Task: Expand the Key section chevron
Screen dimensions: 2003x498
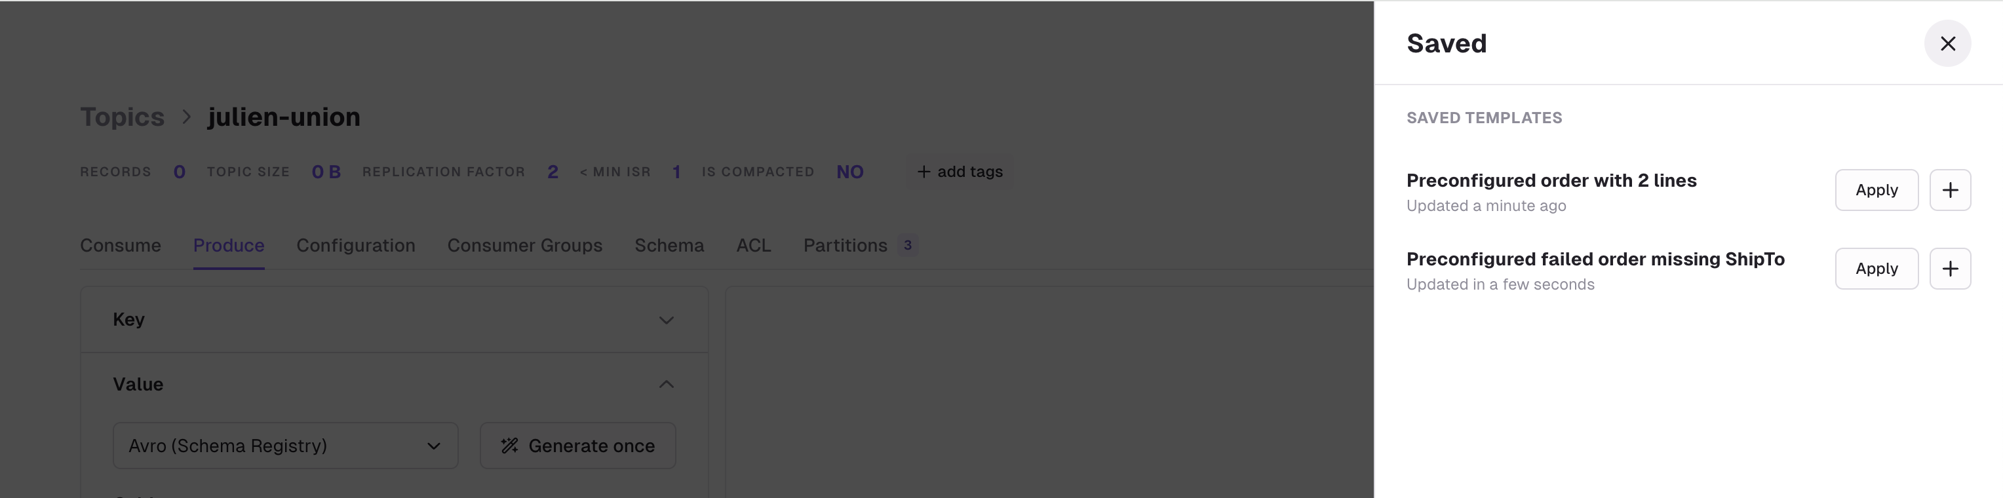Action: (x=667, y=320)
